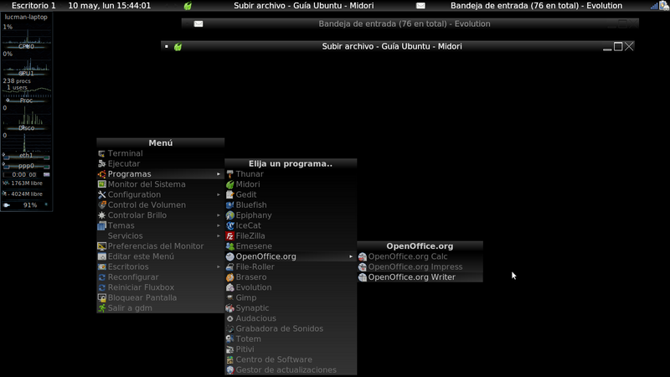Click the Midori leaf icon in the taskbar
The height and width of the screenshot is (377, 670).
point(188,6)
